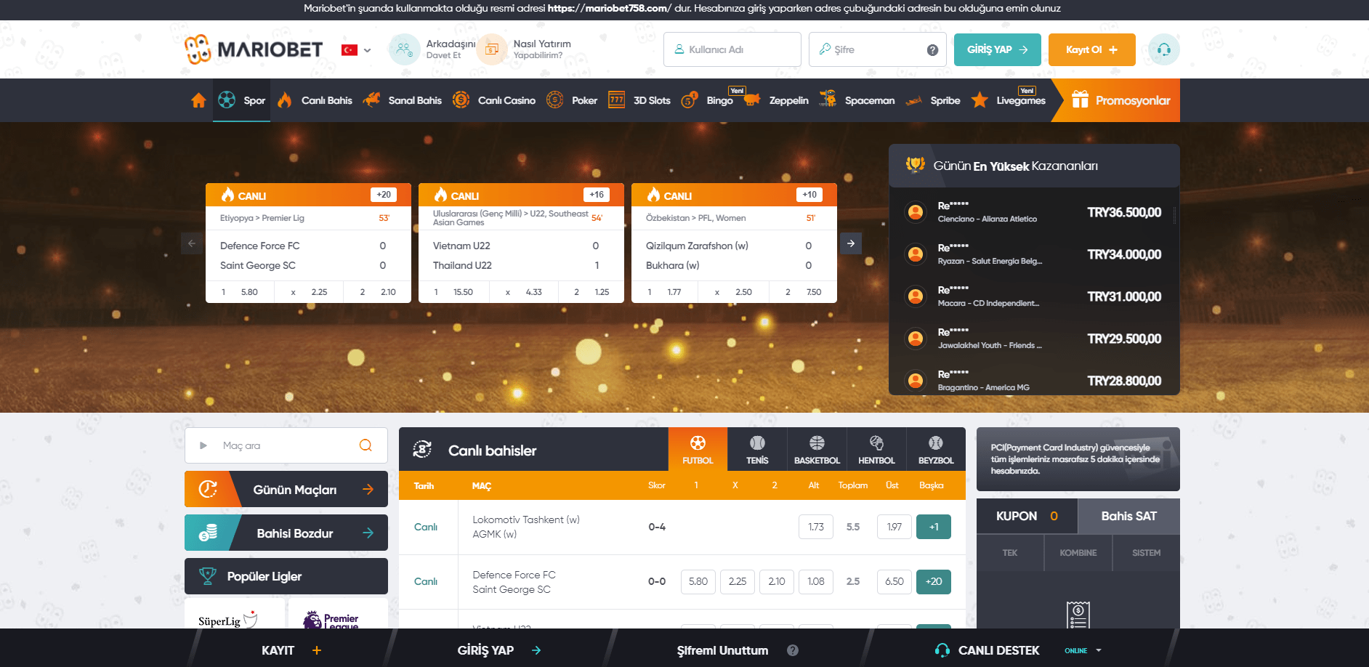Open Bahisi Bozdur cashout section

(286, 533)
